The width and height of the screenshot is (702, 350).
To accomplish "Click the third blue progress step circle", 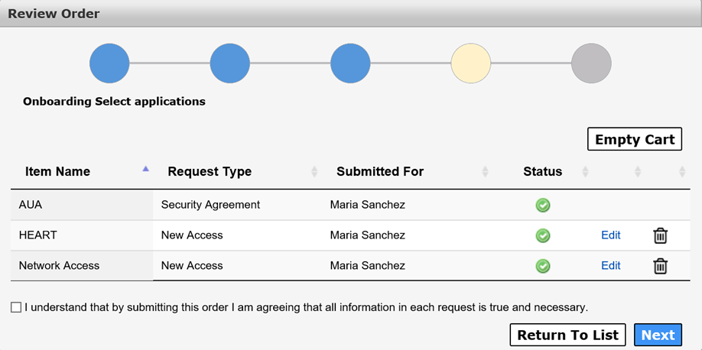I will pos(350,63).
